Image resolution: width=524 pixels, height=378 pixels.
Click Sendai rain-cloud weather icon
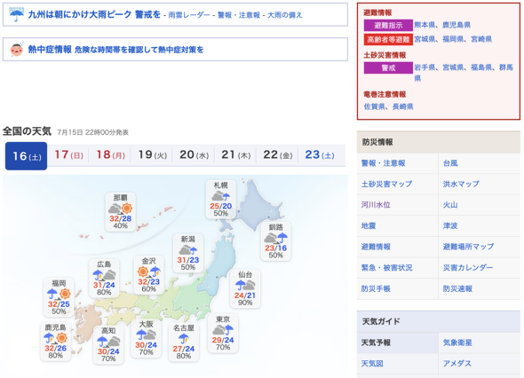pos(245,285)
